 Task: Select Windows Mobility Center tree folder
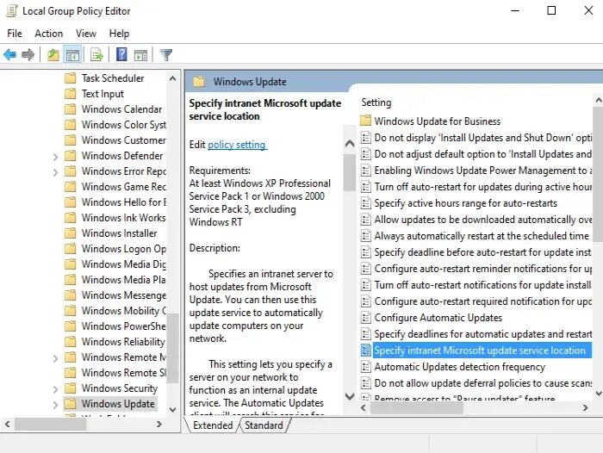click(x=123, y=311)
